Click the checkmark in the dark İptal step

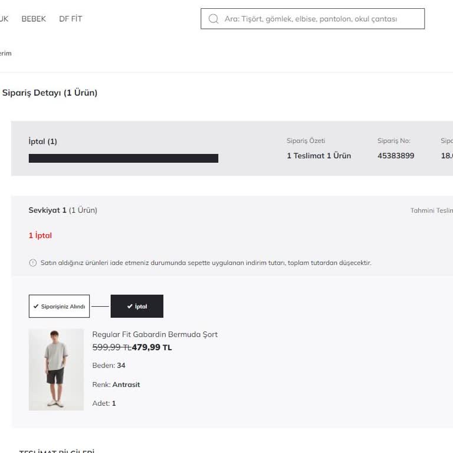pos(130,307)
